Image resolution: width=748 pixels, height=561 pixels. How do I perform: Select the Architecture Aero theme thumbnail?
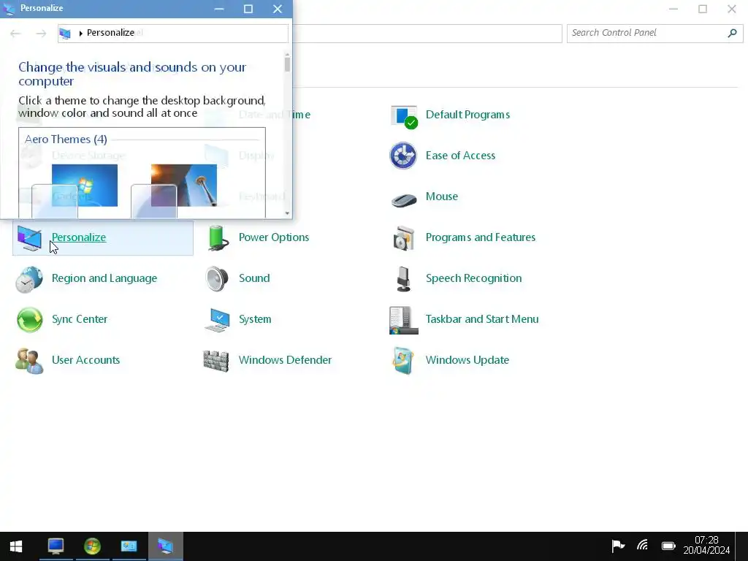coord(183,186)
